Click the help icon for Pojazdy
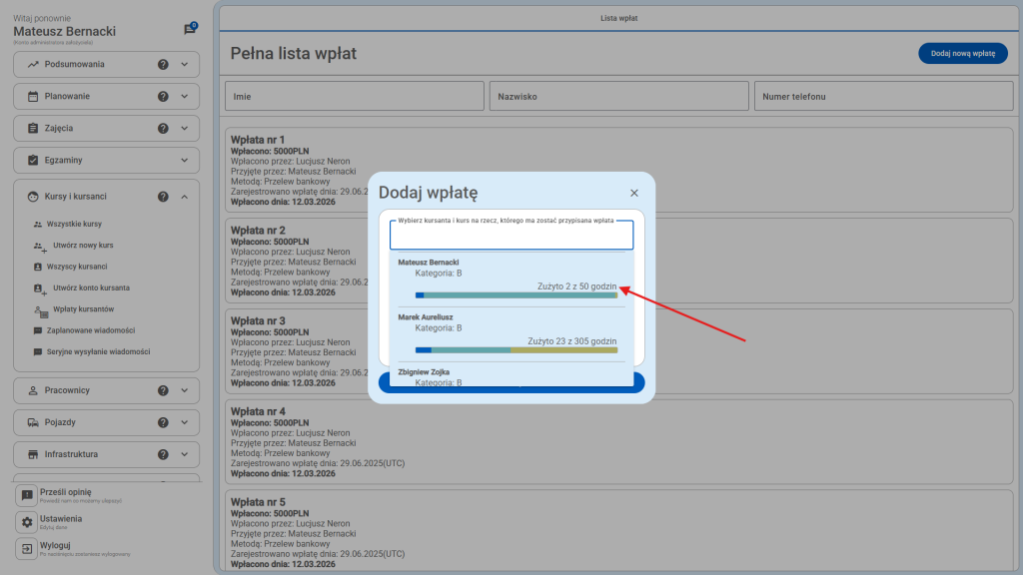Viewport: 1023px width, 575px height. pos(163,422)
